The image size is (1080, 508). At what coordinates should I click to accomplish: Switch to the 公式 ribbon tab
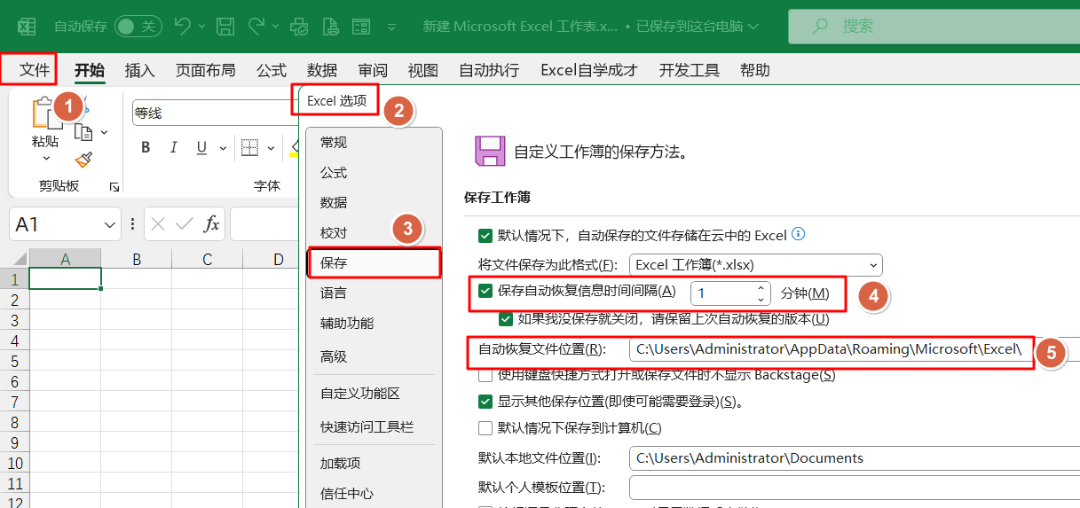coord(272,70)
